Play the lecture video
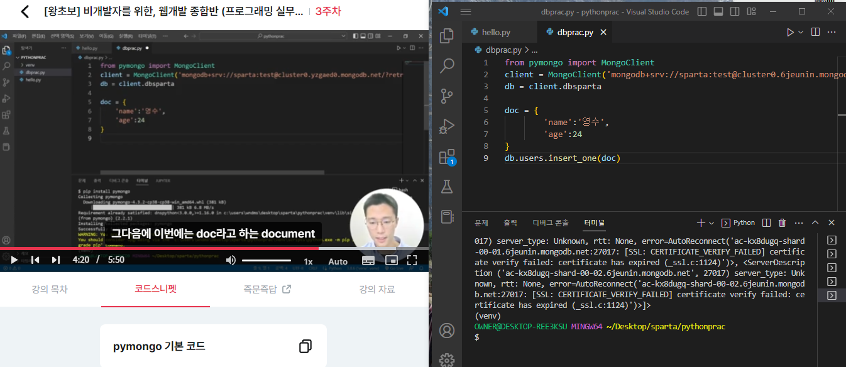This screenshot has height=367, width=846. point(14,260)
